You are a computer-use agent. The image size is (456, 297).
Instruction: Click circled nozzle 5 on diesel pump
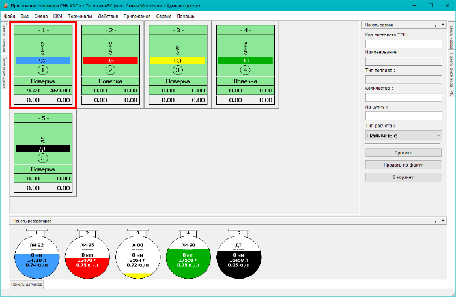point(42,158)
